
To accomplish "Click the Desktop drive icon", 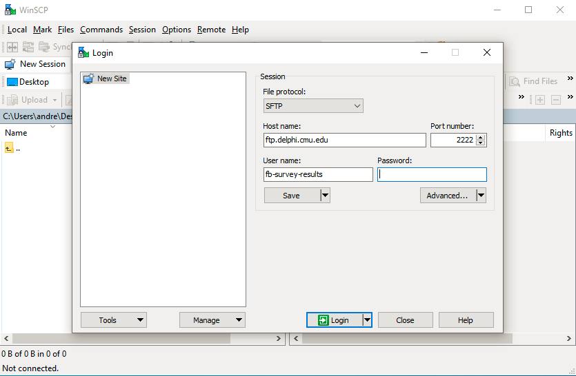I will coord(12,82).
